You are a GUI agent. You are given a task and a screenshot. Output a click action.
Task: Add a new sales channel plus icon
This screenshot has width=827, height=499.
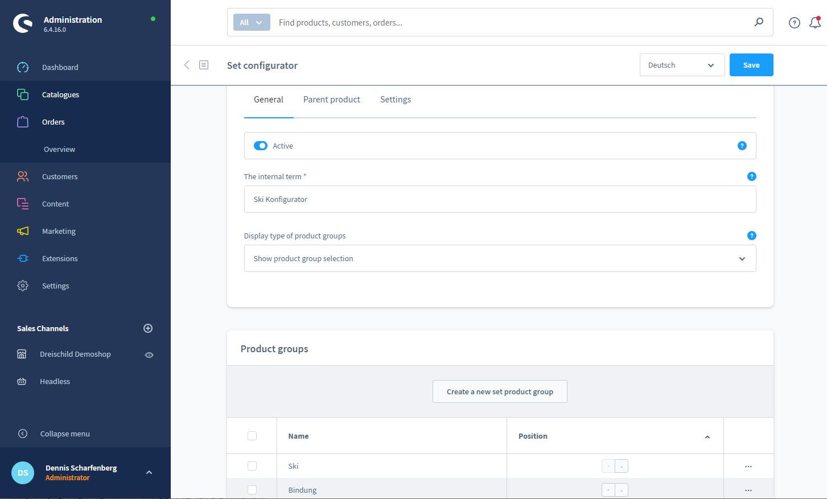tap(148, 328)
